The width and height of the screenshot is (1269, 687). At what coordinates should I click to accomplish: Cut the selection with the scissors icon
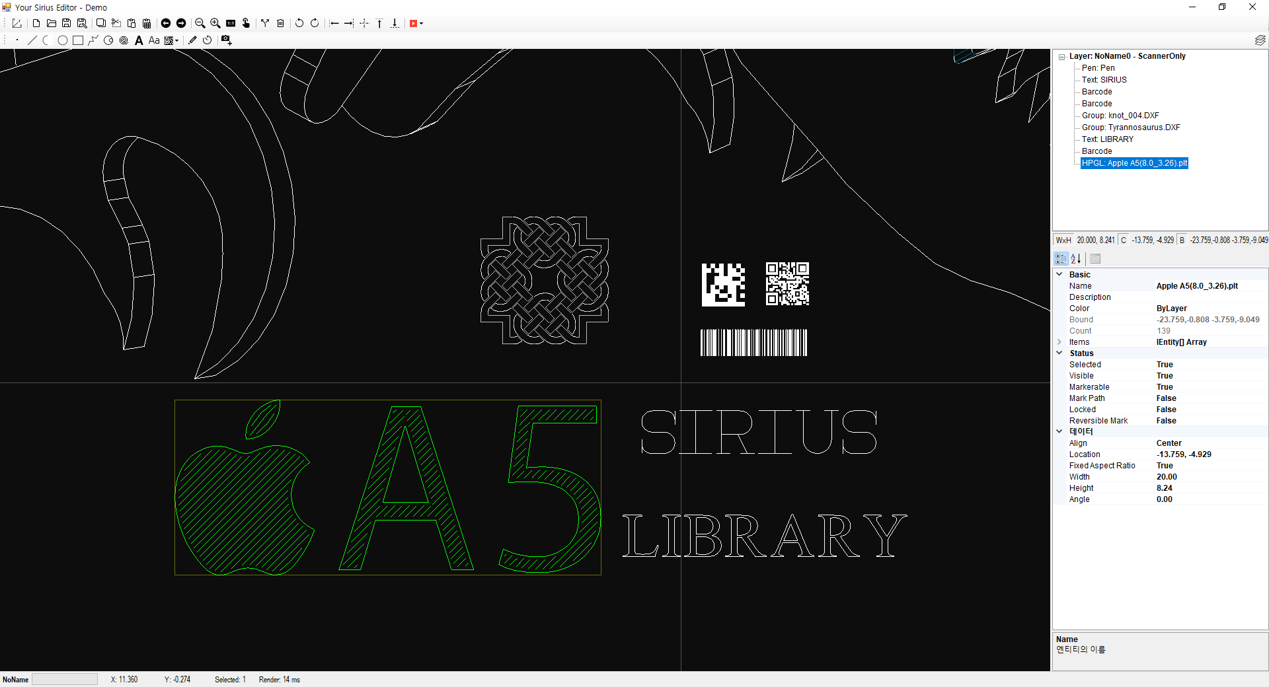pos(116,23)
